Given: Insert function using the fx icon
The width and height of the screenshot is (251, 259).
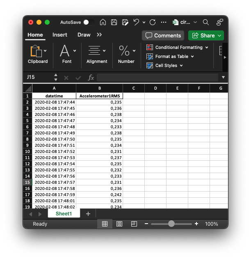Looking at the screenshot, I should (91, 77).
